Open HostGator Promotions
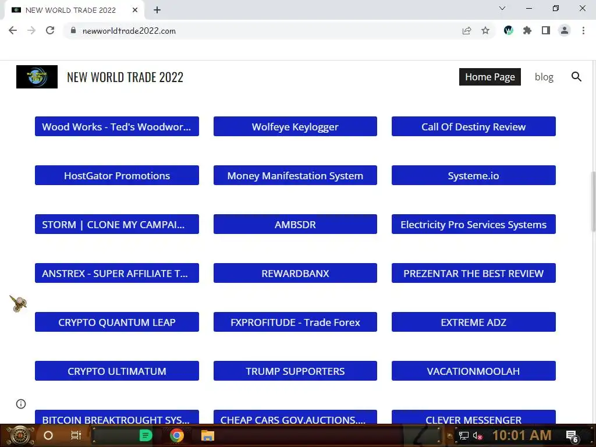This screenshot has height=447, width=596. coord(116,175)
